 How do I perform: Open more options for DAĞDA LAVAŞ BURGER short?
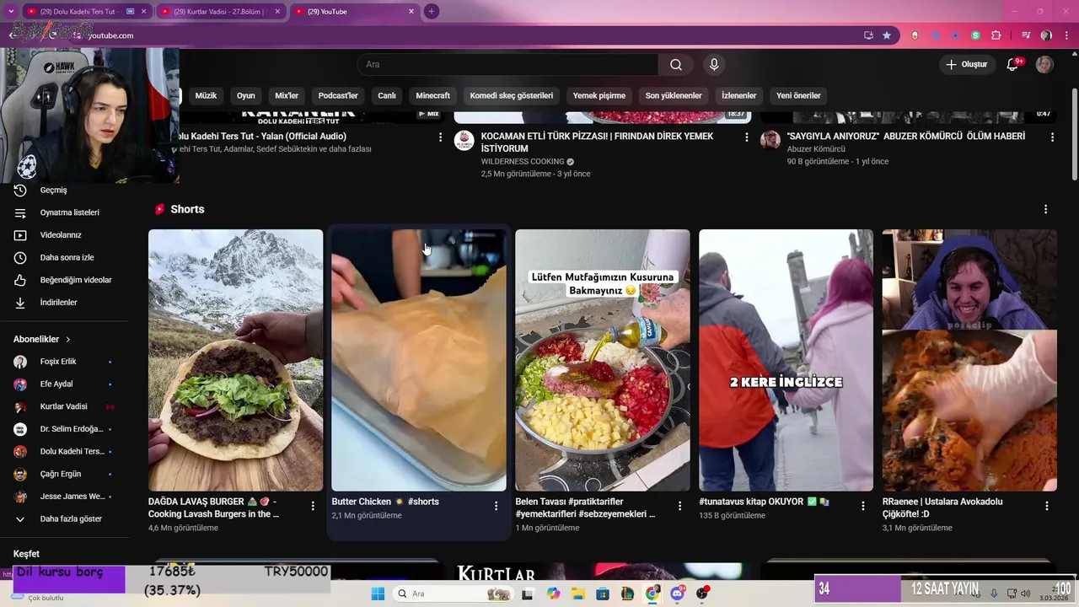click(x=313, y=506)
